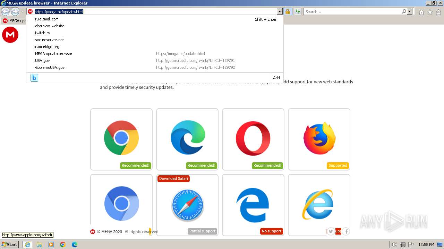Open MEGA Twitter social icon
Screen dimensions: 444x249
(x=331, y=231)
